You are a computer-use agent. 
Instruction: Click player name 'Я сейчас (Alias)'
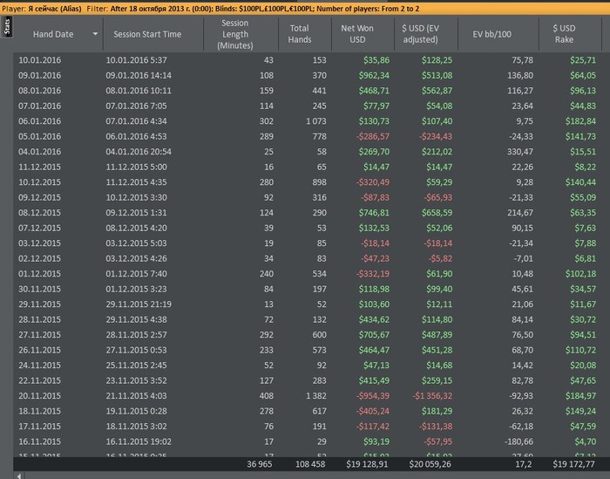55,8
